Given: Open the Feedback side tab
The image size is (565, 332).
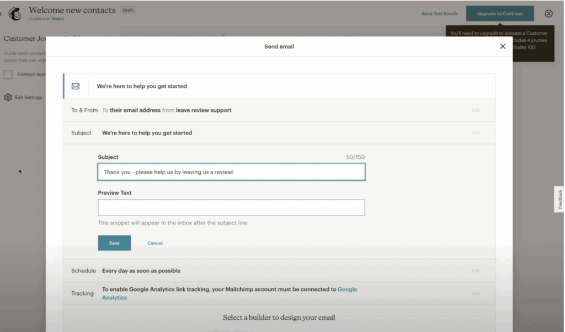Looking at the screenshot, I should [x=559, y=199].
